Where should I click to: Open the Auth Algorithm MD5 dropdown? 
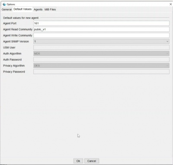pyautogui.click(x=101, y=54)
